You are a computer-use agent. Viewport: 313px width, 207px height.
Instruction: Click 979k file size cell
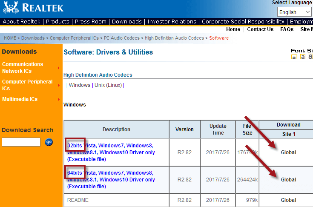[247, 200]
